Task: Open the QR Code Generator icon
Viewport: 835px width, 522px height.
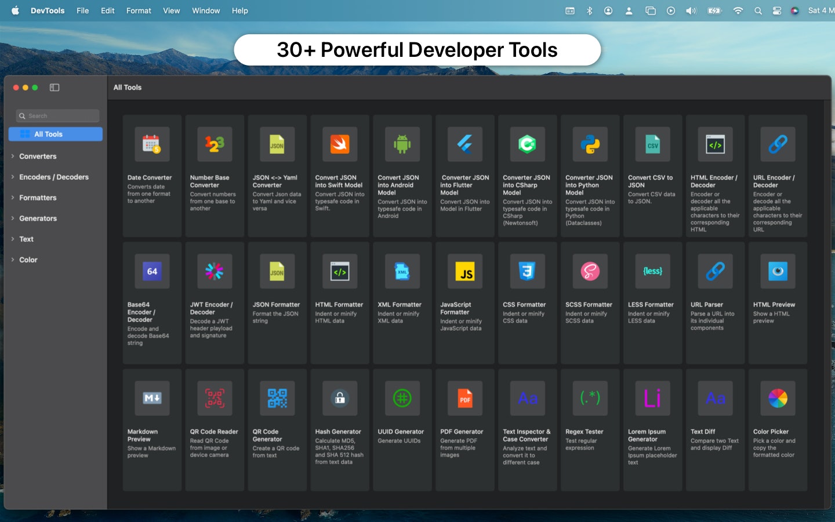Action: pos(277,398)
